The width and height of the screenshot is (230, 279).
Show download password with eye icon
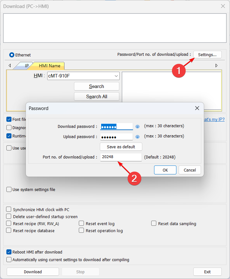tap(137, 127)
